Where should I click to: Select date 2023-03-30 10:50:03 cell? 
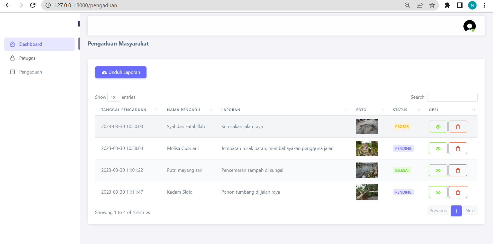122,126
